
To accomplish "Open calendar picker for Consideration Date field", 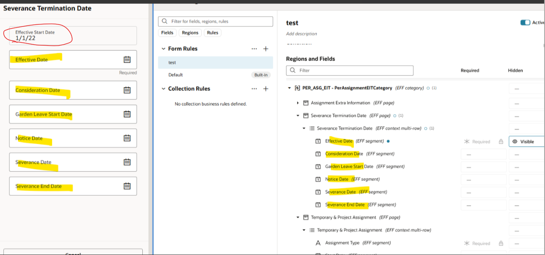I will [127, 90].
